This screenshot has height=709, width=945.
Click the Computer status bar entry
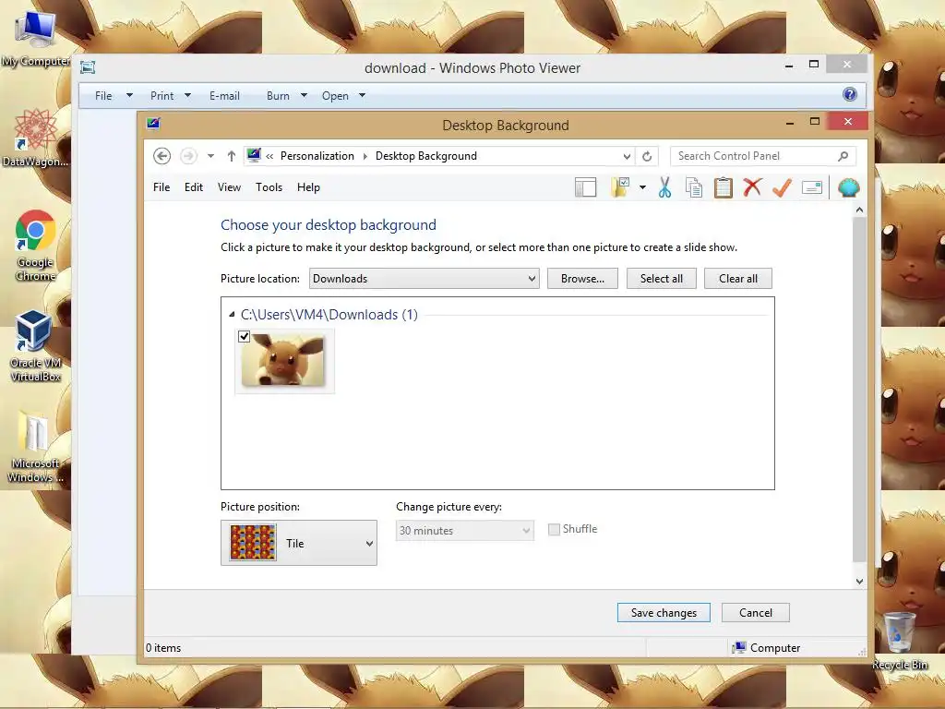pyautogui.click(x=766, y=647)
